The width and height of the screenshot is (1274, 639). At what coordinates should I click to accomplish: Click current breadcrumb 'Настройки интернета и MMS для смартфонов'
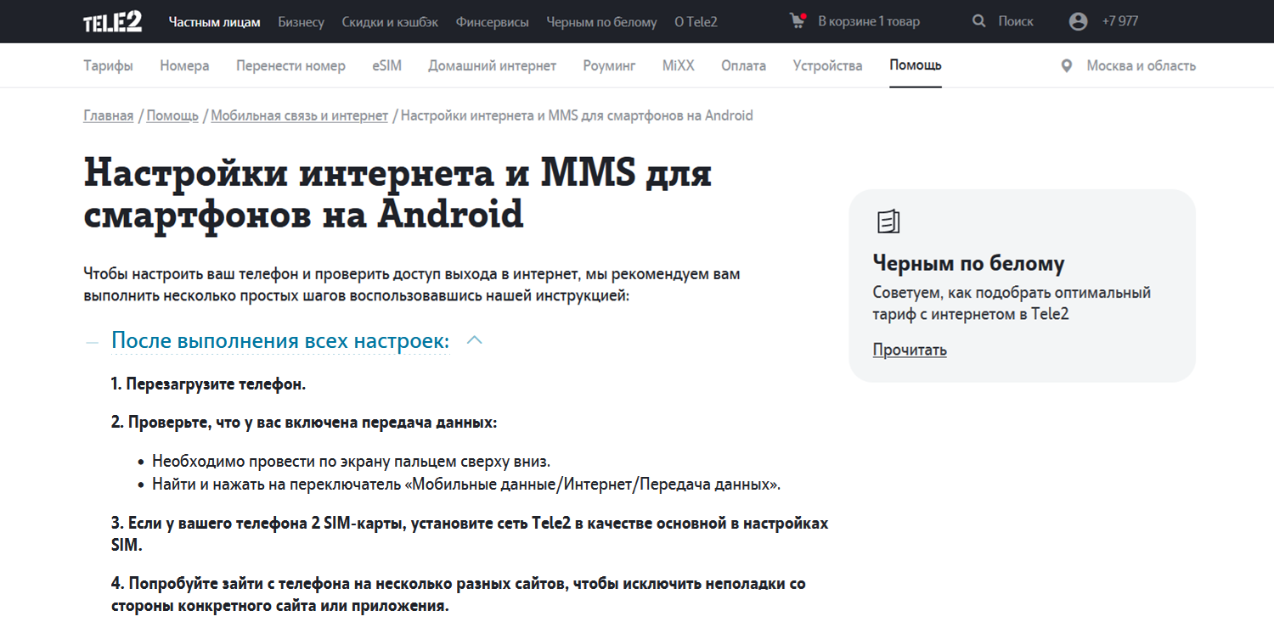[x=577, y=115]
